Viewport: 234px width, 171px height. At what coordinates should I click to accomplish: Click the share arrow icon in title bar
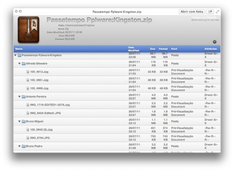[x=210, y=12]
